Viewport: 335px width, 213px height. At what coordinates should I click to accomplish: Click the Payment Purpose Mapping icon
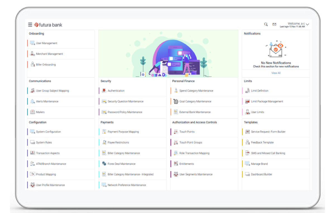tap(104, 132)
